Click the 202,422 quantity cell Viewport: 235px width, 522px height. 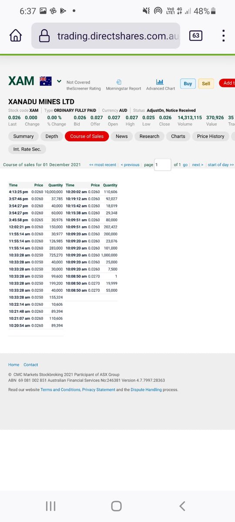[x=111, y=227]
